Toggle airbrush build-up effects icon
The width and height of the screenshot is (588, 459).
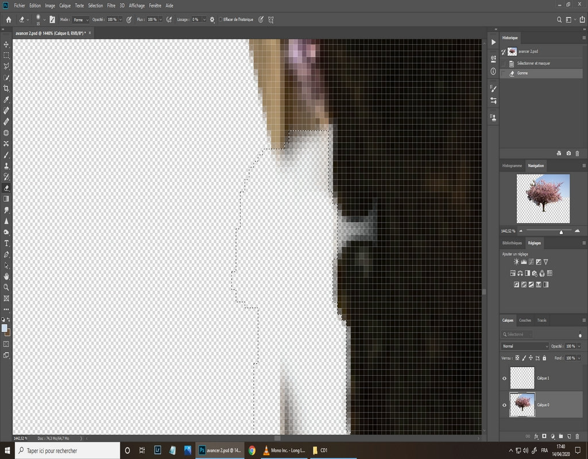[x=169, y=20]
